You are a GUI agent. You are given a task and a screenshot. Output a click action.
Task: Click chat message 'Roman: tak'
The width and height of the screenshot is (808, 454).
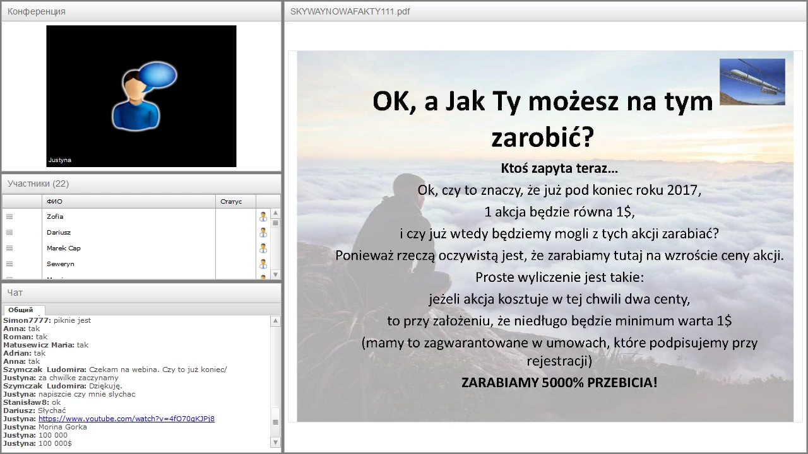(25, 337)
